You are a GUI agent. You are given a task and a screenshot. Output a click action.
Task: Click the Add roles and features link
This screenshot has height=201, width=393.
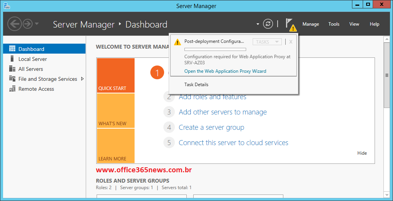(212, 97)
